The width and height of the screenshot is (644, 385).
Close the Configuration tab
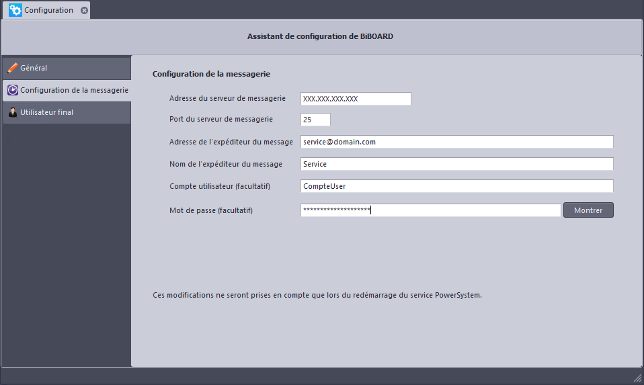tap(84, 10)
